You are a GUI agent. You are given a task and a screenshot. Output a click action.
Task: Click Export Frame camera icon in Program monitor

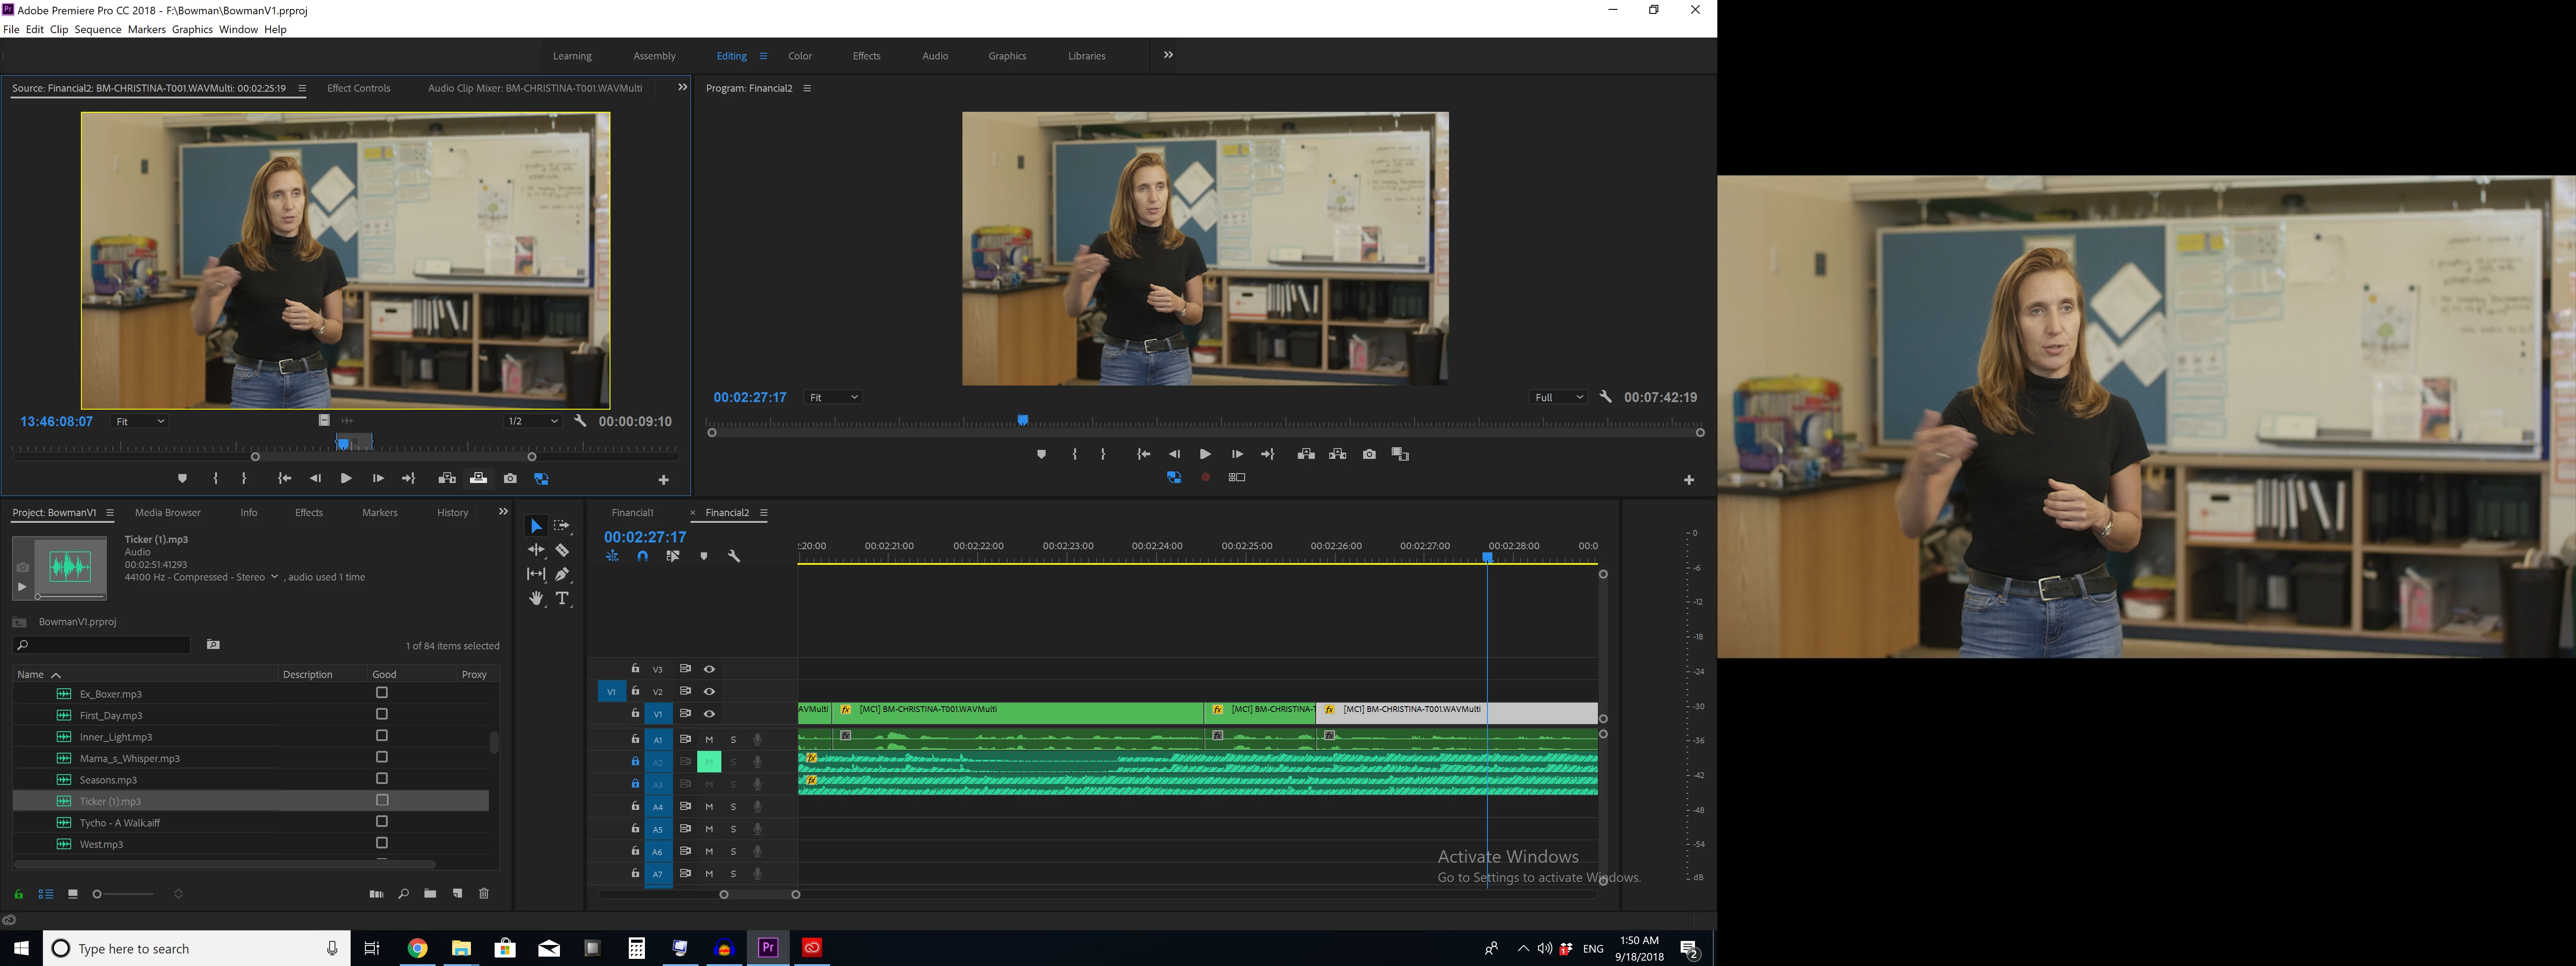pos(1369,454)
